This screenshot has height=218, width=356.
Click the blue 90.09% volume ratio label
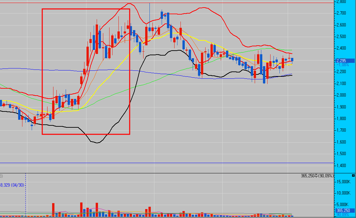(x=342, y=215)
